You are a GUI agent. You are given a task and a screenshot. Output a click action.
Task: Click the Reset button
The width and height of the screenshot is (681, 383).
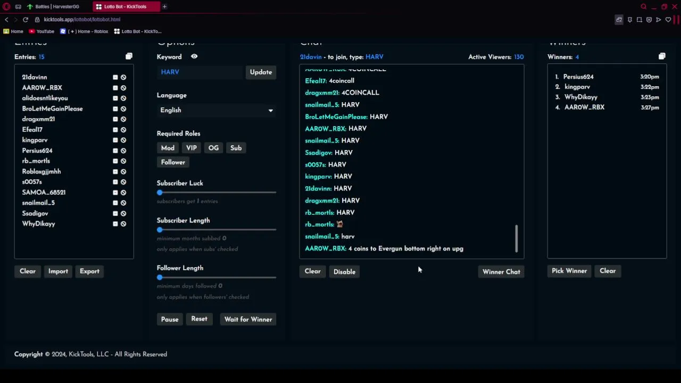(x=199, y=319)
